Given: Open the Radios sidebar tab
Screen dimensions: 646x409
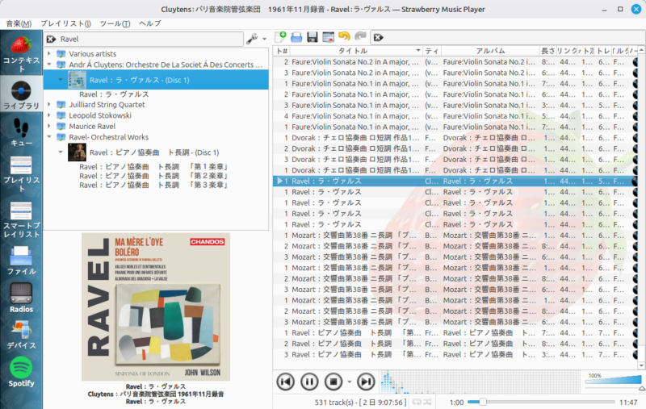Looking at the screenshot, I should pyautogui.click(x=21, y=297).
